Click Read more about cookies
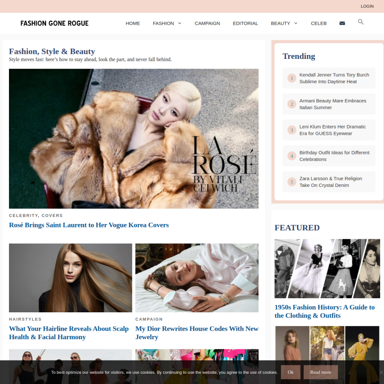The image size is (384, 384). click(320, 372)
